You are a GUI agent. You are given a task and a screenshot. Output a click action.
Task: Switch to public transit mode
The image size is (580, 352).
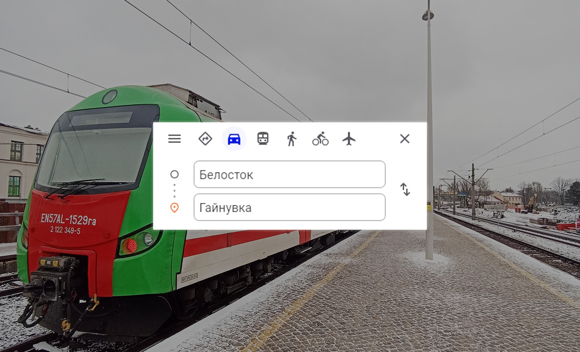[x=263, y=139]
